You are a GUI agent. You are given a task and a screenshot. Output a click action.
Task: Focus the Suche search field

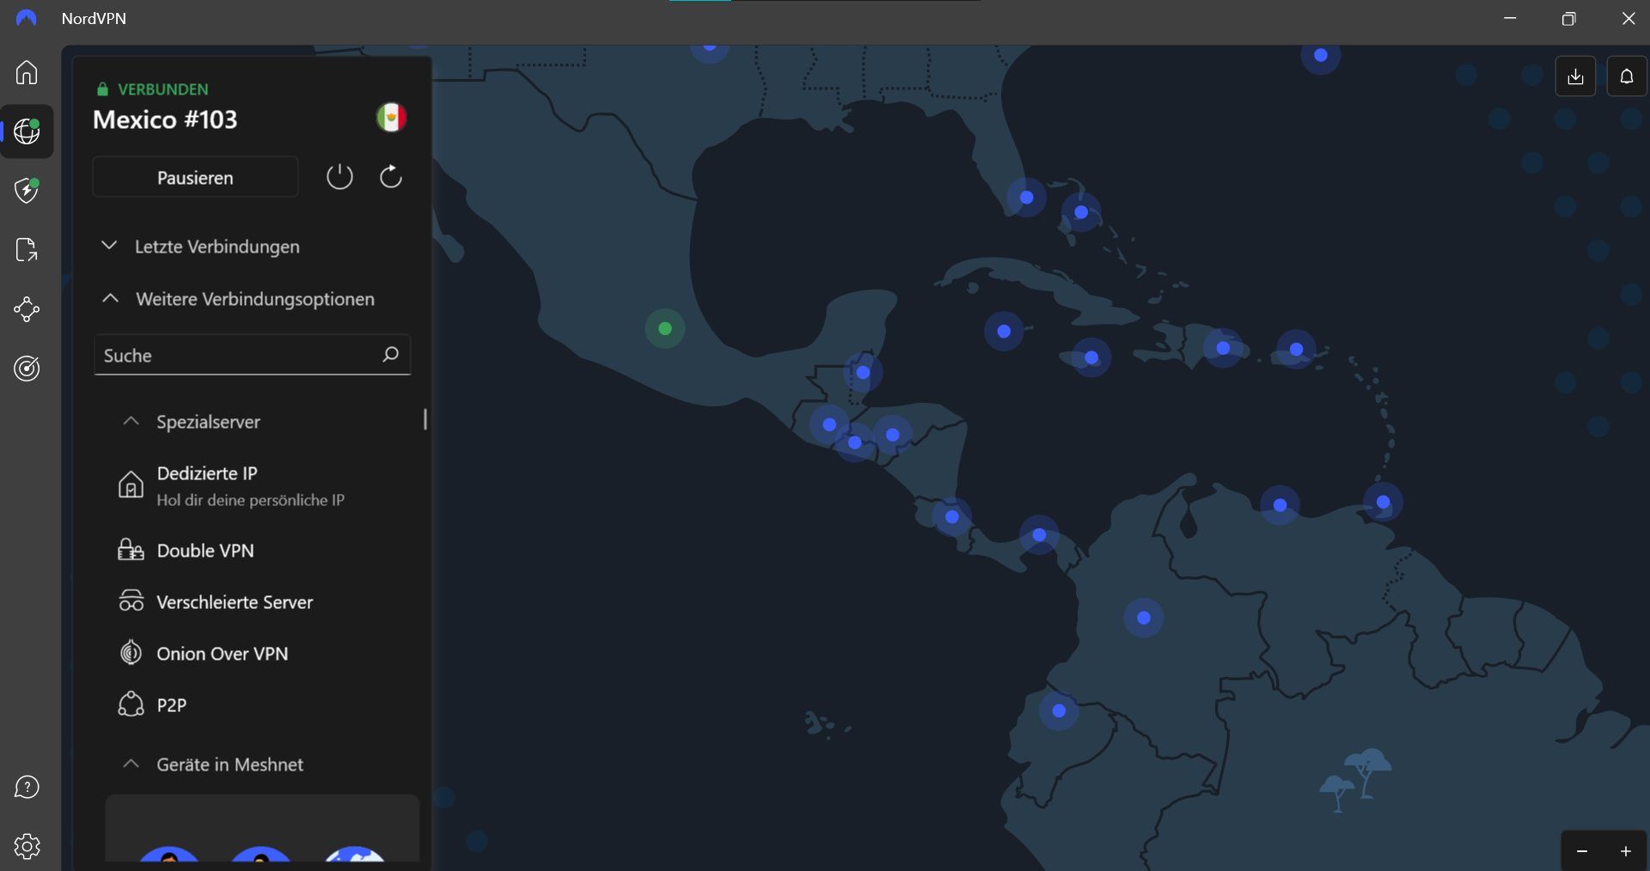tap(252, 355)
